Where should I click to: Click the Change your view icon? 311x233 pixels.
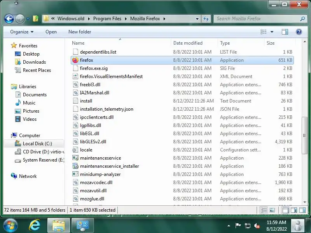pos(264,32)
